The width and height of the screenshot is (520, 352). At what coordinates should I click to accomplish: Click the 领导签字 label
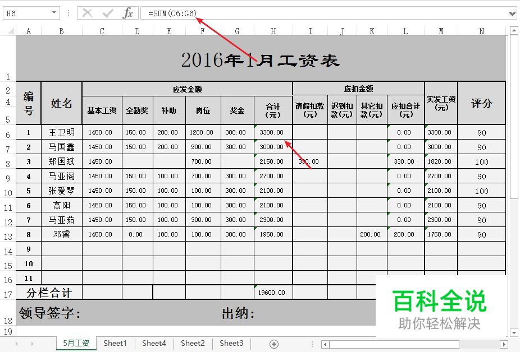[x=50, y=313]
